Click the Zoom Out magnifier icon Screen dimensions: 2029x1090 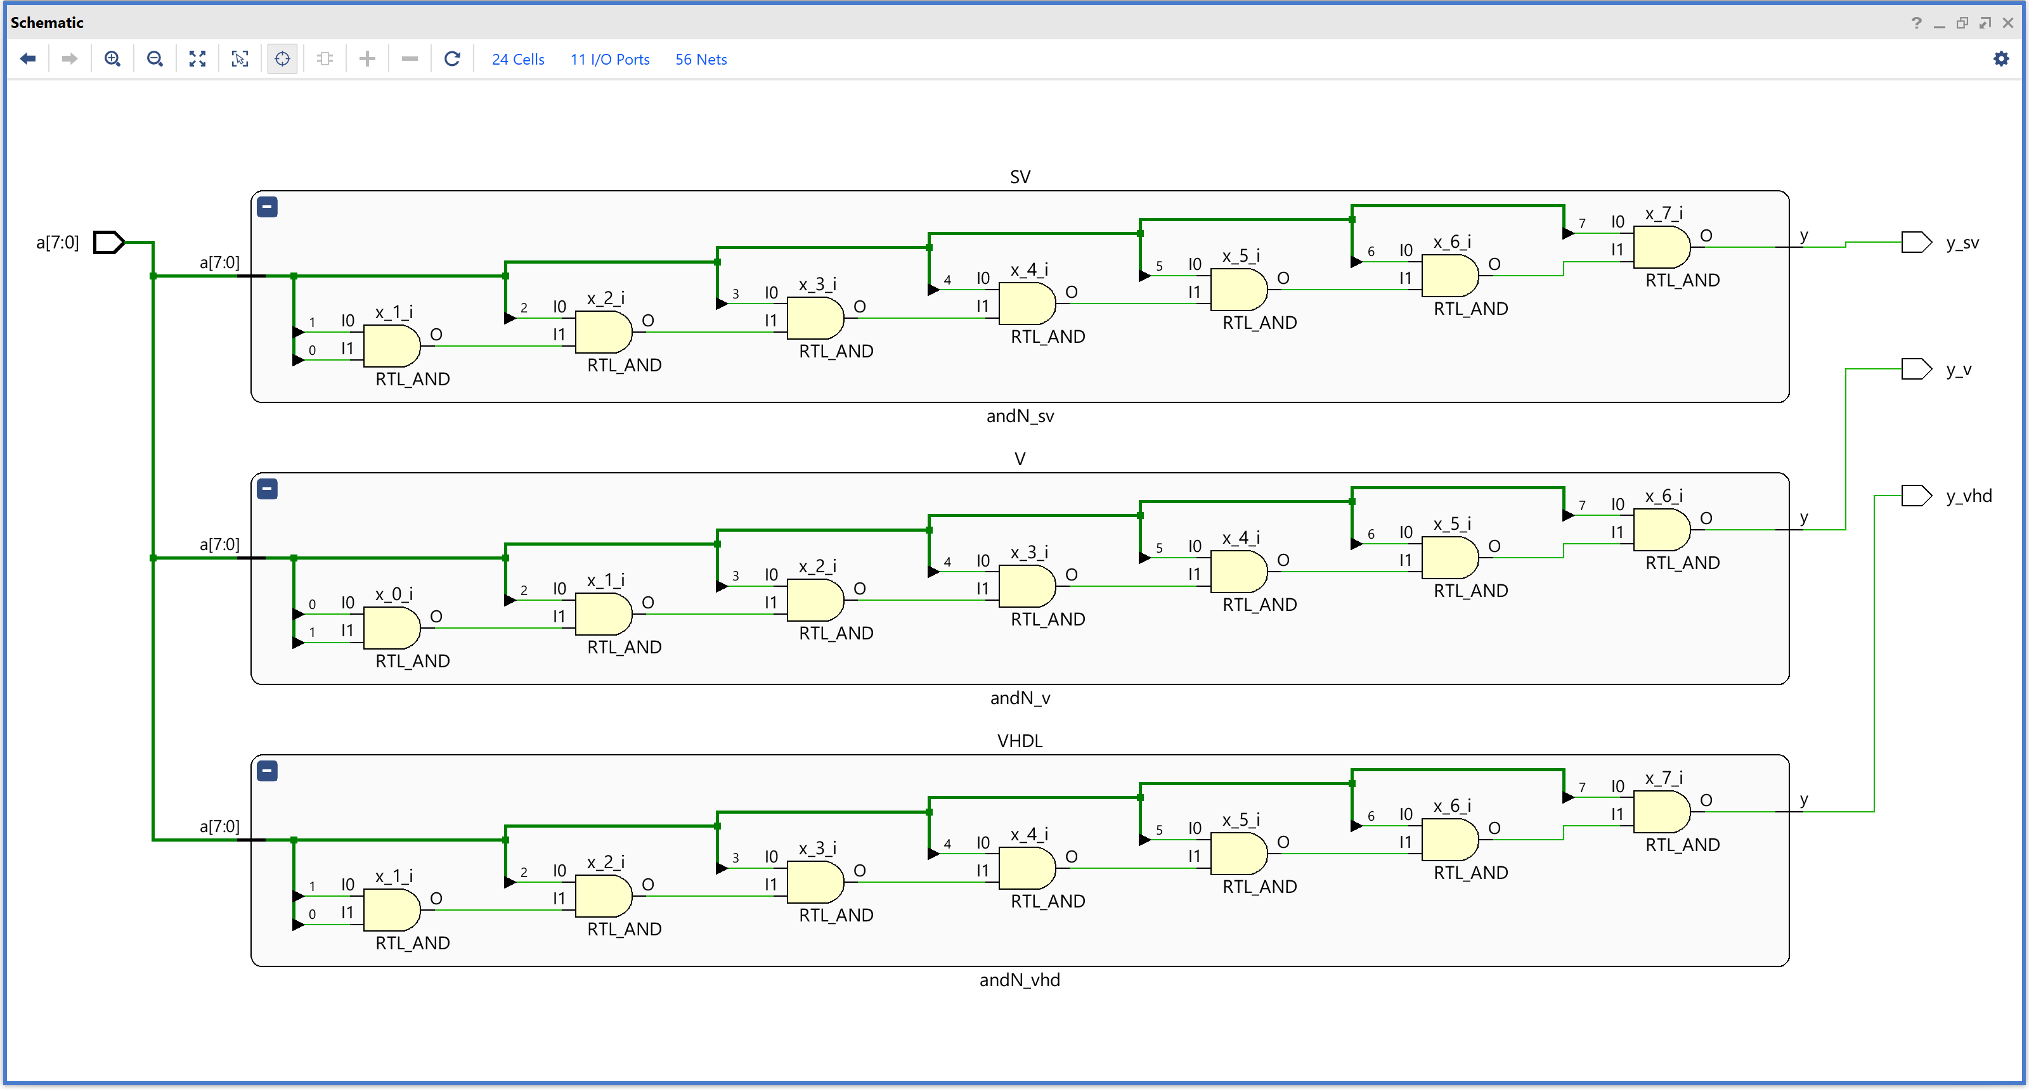(x=155, y=59)
